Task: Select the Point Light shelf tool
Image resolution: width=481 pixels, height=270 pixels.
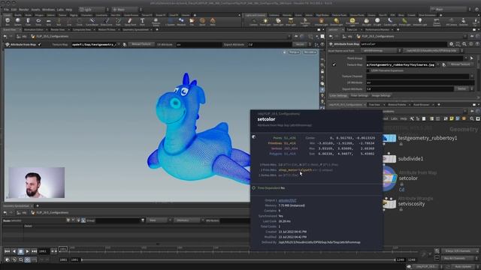Action: tap(265, 22)
